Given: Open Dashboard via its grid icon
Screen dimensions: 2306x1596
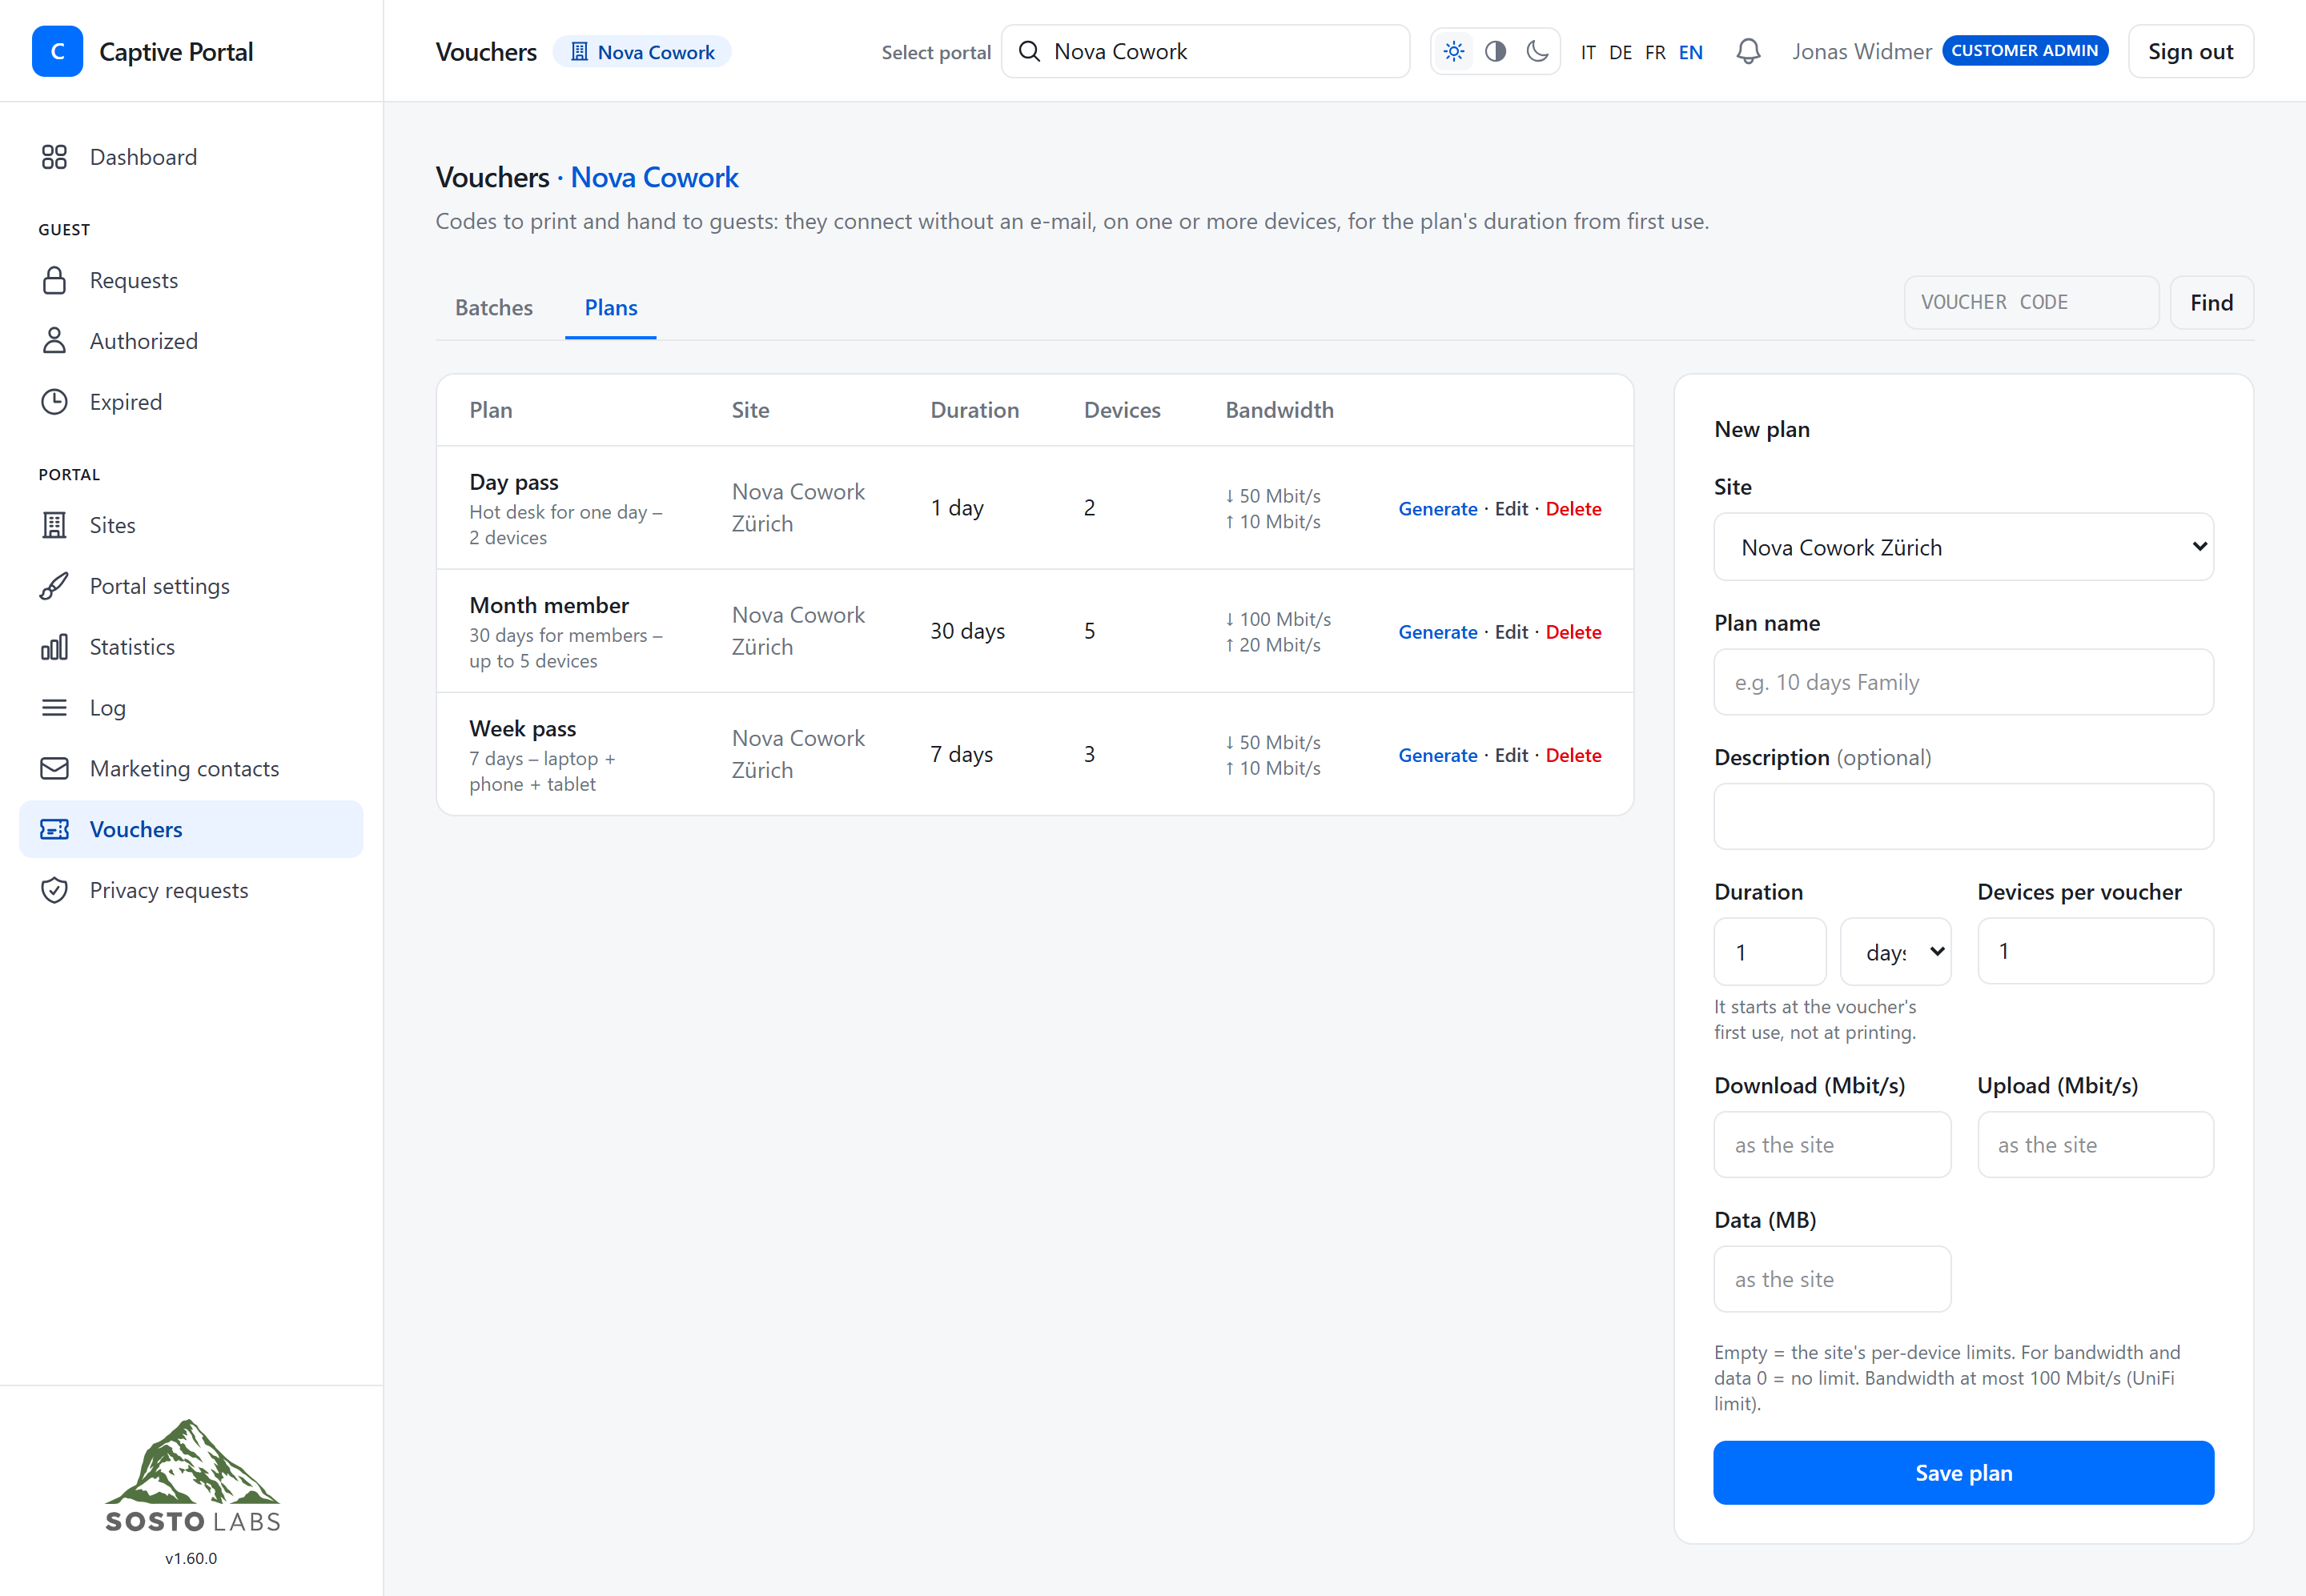Looking at the screenshot, I should pos(54,157).
